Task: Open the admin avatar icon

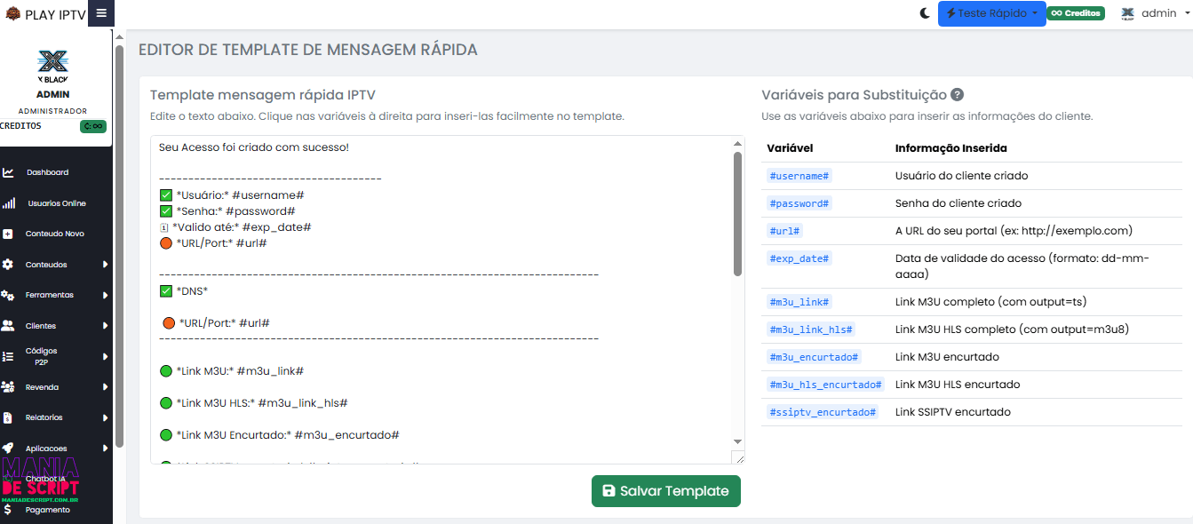Action: pos(1127,13)
